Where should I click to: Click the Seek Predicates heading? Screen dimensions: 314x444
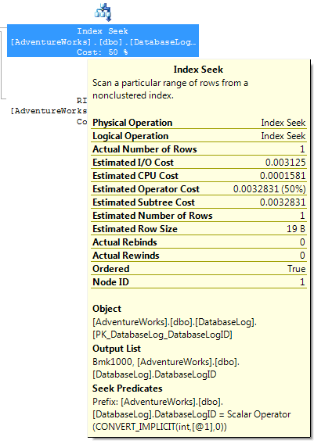tap(128, 388)
